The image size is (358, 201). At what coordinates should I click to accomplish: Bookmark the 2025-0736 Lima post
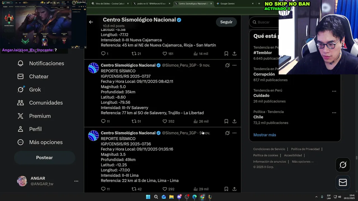[x=226, y=189]
